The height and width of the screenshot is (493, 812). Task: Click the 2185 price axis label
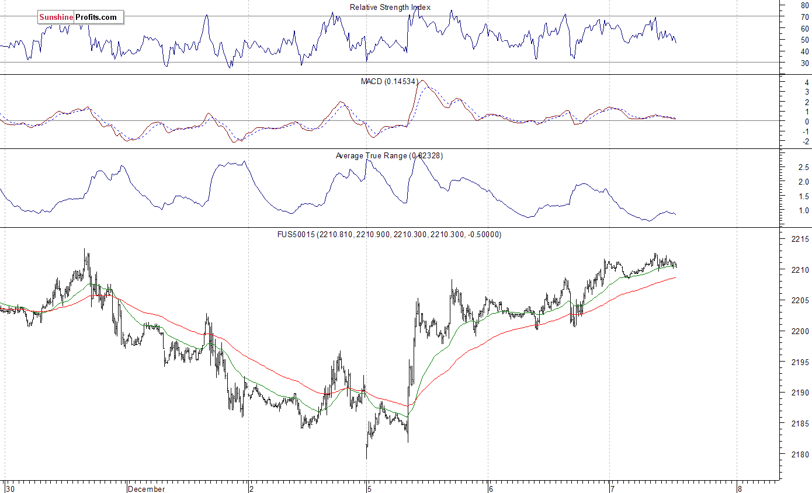(x=800, y=423)
